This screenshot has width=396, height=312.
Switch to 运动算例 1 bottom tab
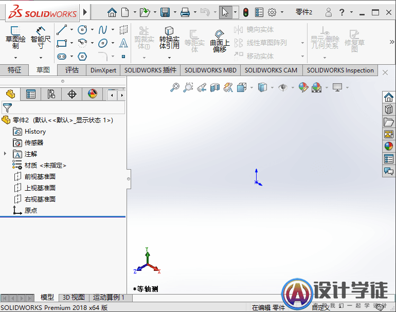click(x=109, y=298)
